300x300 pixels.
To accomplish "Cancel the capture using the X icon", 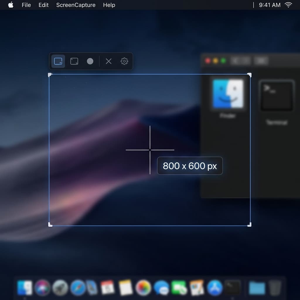I will pyautogui.click(x=108, y=61).
